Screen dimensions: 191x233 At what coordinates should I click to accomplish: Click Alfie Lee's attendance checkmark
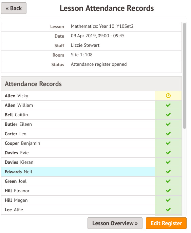(x=168, y=210)
